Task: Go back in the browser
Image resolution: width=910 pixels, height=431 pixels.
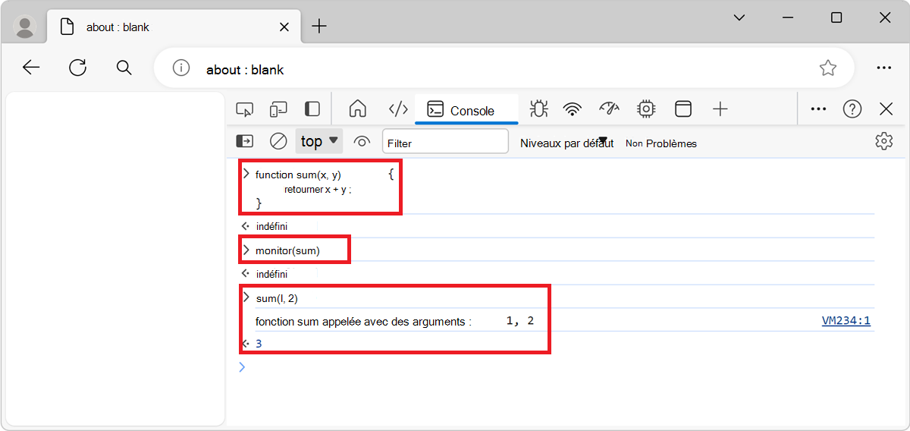Action: click(x=30, y=68)
